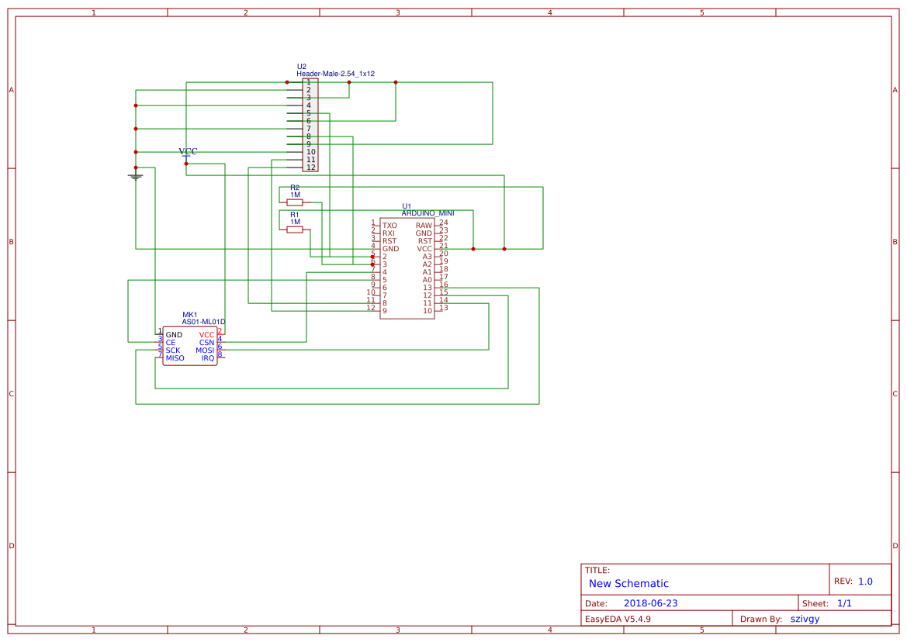Click the ground symbol below VCC
907x642 pixels.
tap(137, 175)
